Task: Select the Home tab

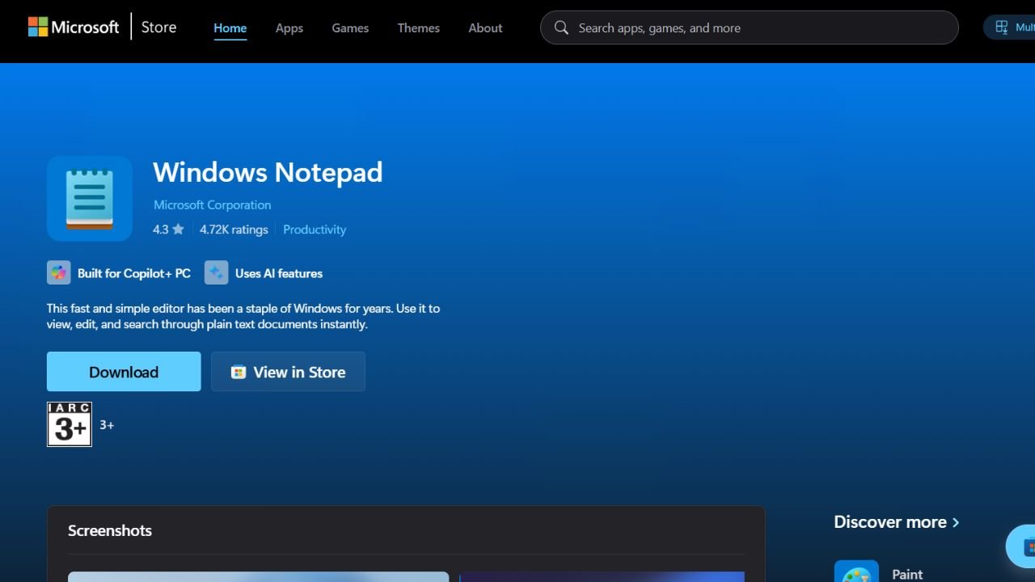Action: (x=230, y=27)
